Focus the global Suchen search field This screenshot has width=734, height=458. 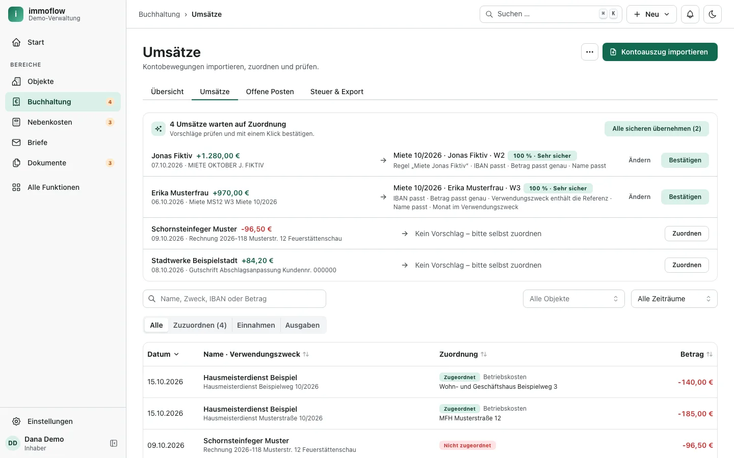[x=551, y=14]
